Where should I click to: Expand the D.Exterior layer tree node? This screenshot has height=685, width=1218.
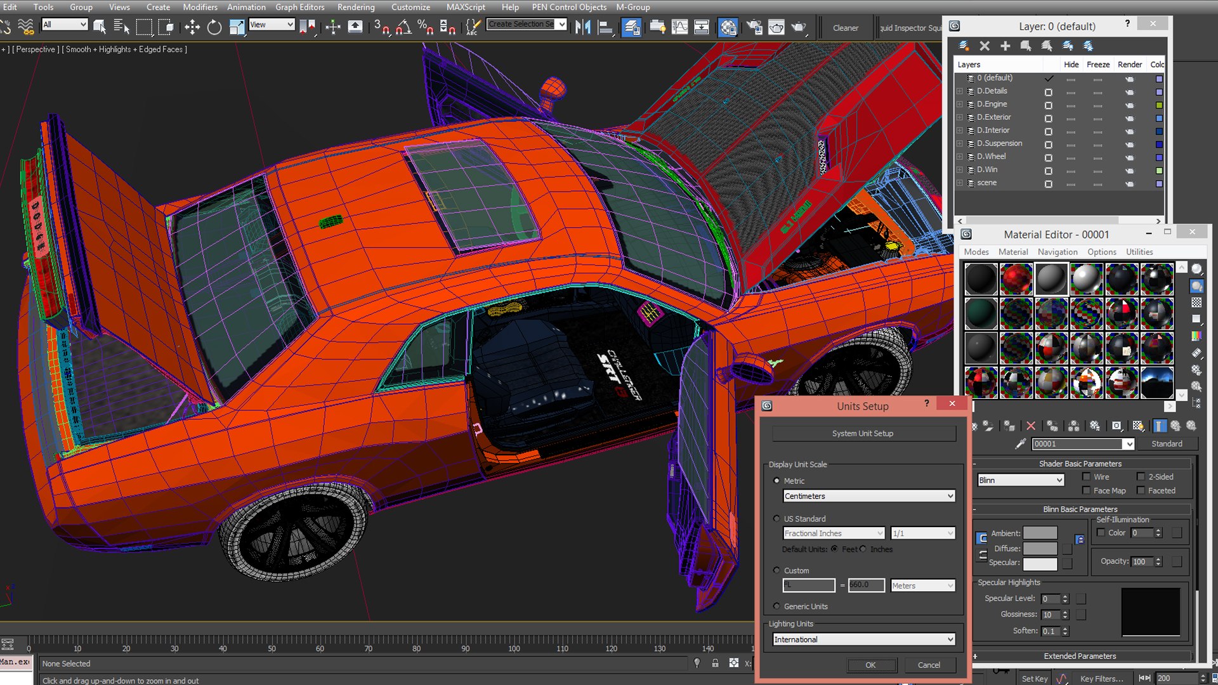(x=960, y=118)
